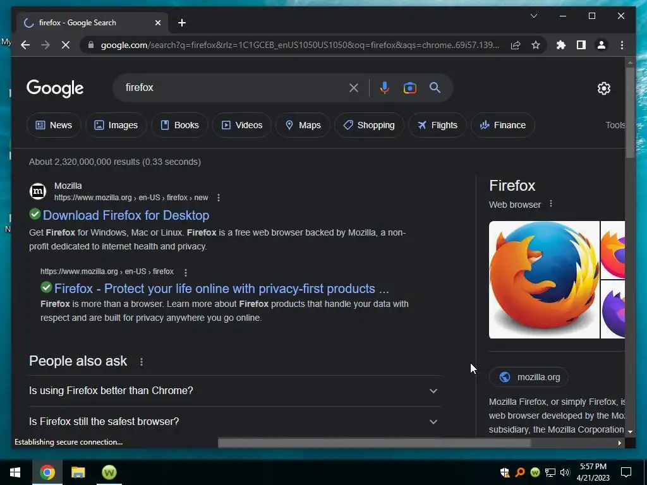The width and height of the screenshot is (647, 485).
Task: Visit mozilla.org from knowledge panel
Action: 529,377
